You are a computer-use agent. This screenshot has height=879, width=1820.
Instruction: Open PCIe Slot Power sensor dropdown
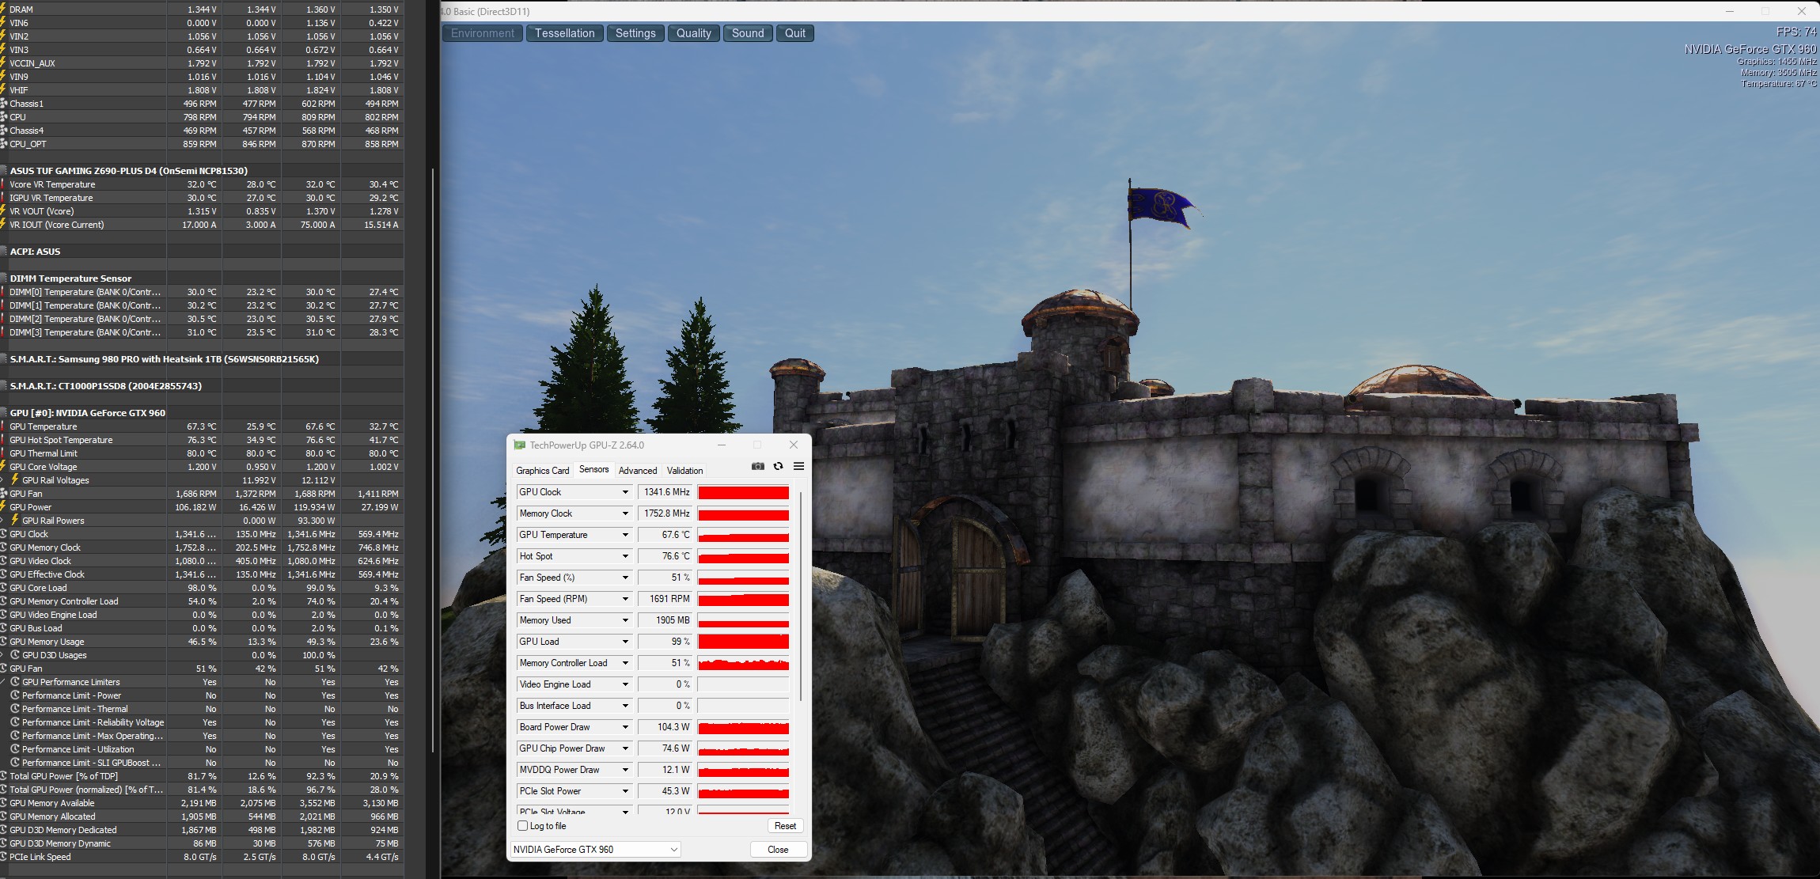(625, 791)
